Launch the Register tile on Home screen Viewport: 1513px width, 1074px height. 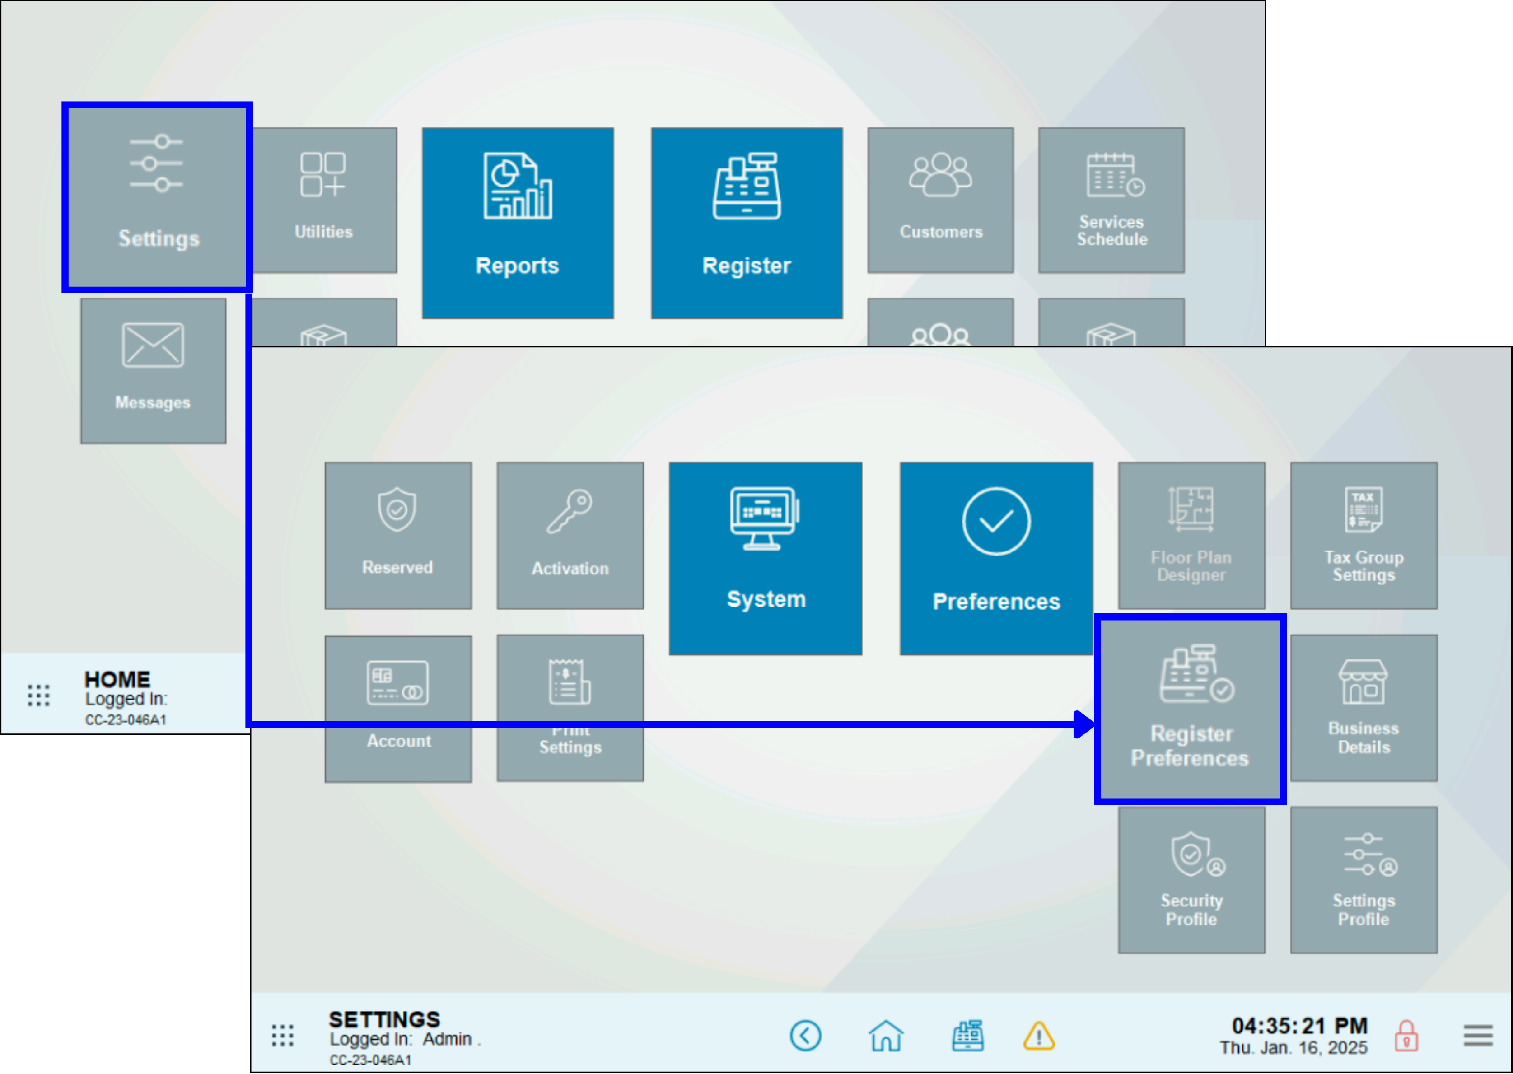coord(747,223)
